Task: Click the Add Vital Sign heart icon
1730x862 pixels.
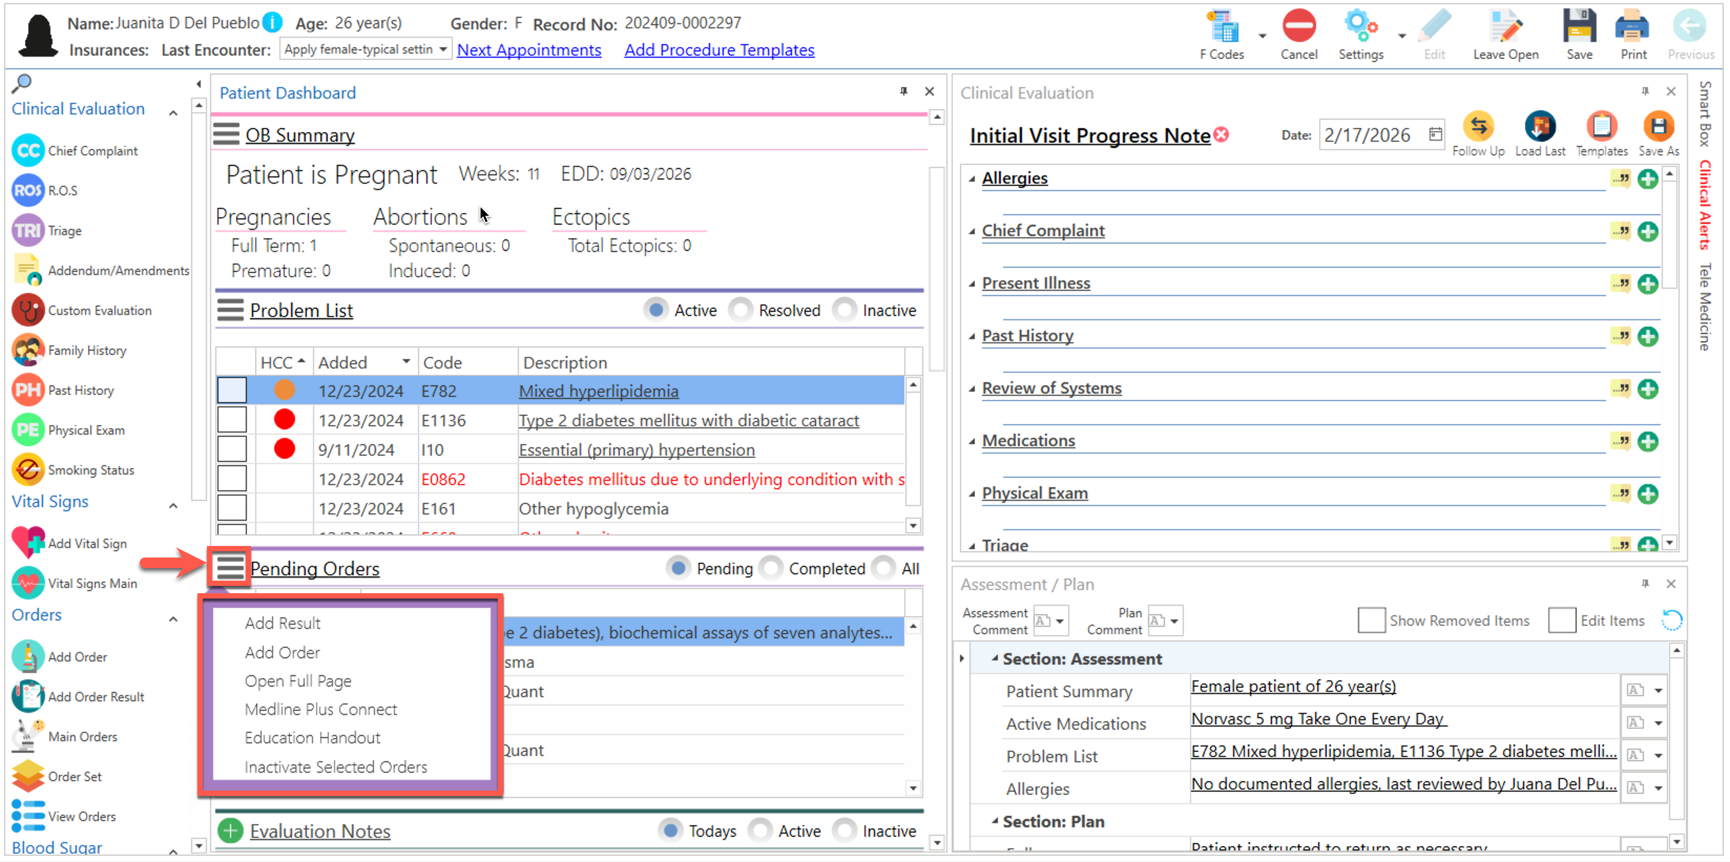Action: coord(28,542)
